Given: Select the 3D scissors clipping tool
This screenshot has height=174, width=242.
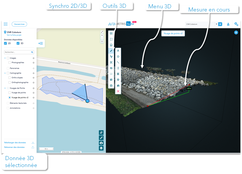Looking at the screenshot, I should tap(111, 56).
